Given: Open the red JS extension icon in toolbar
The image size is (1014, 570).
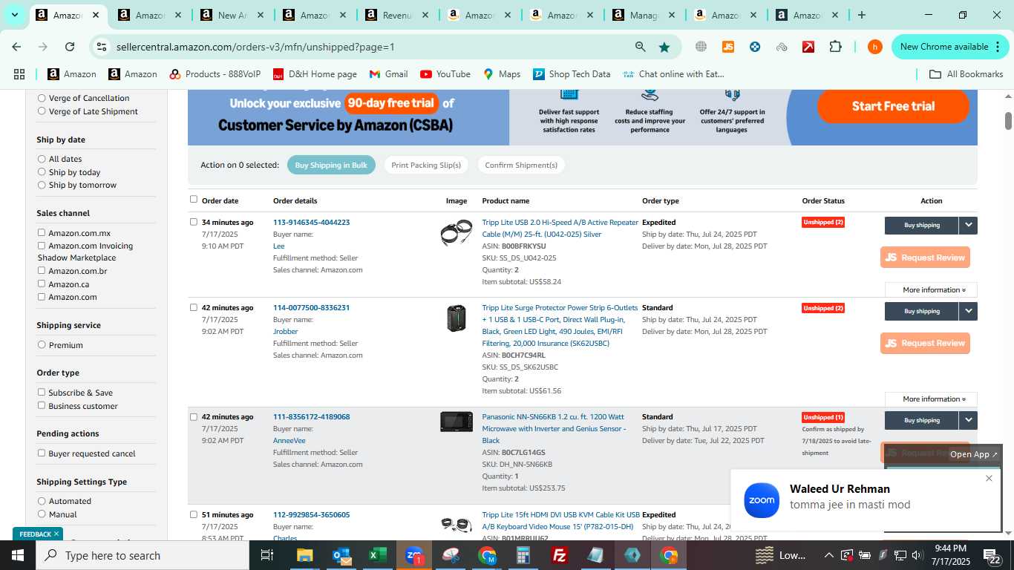Looking at the screenshot, I should coord(728,47).
